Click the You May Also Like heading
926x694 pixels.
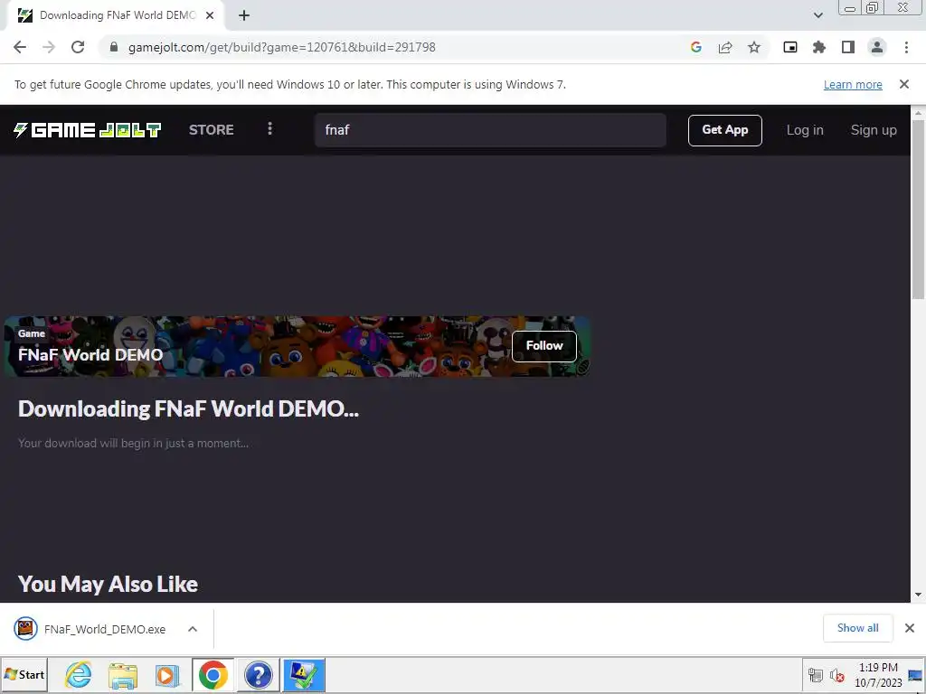tap(109, 585)
